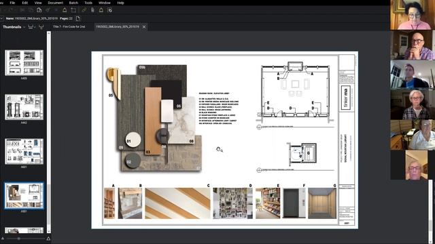Select the A405 page thumbnail

click(24, 63)
